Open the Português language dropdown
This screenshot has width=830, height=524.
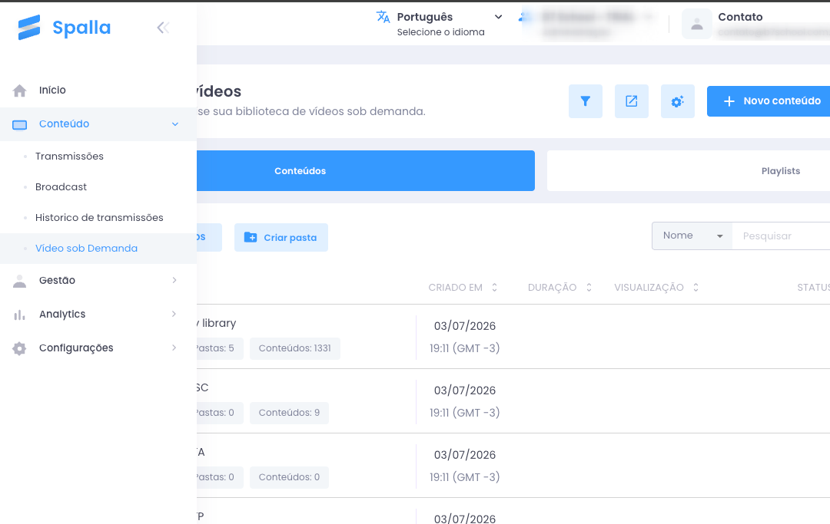[x=440, y=24]
